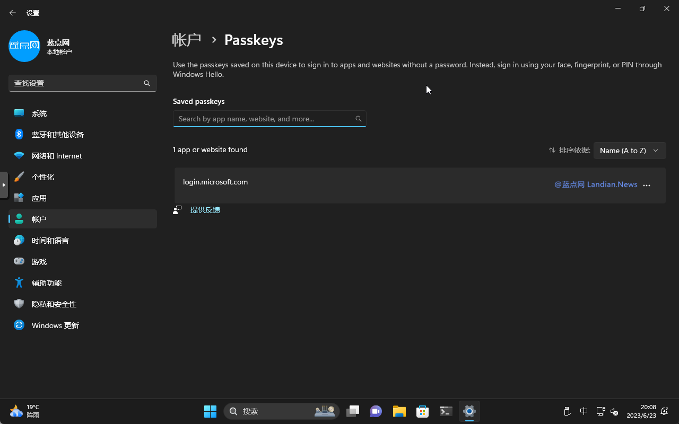Expand the side panel arrow handle
Screen dimensions: 679x424
pos(4,185)
